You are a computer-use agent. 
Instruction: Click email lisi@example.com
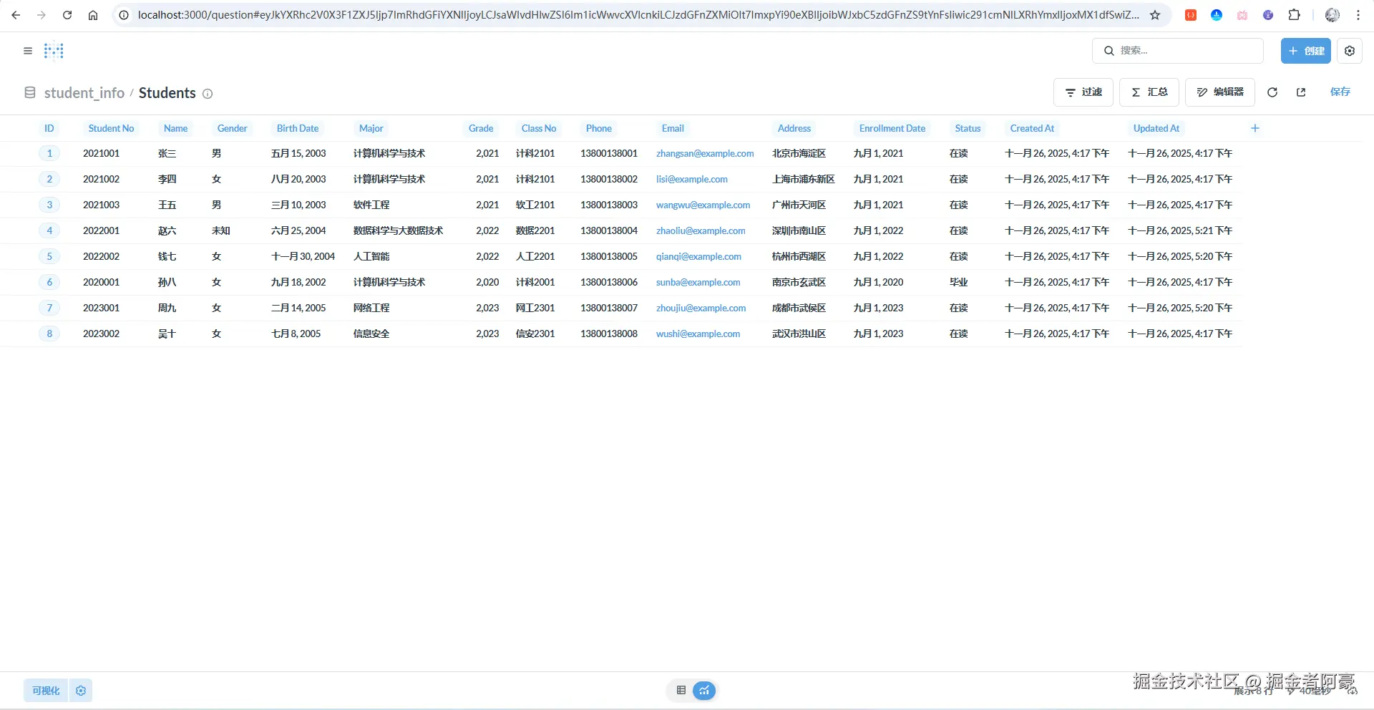692,179
